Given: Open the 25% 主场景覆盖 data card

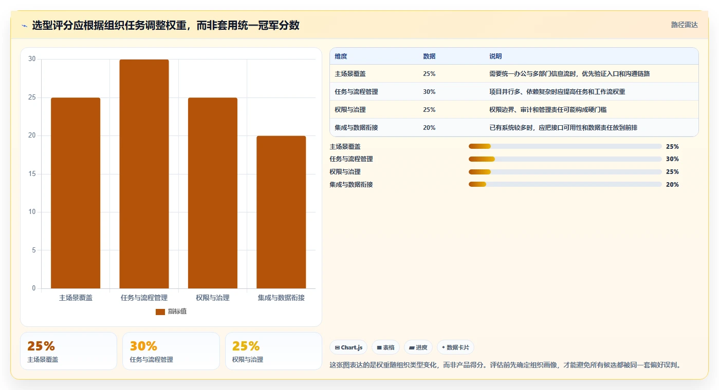Looking at the screenshot, I should tap(68, 351).
